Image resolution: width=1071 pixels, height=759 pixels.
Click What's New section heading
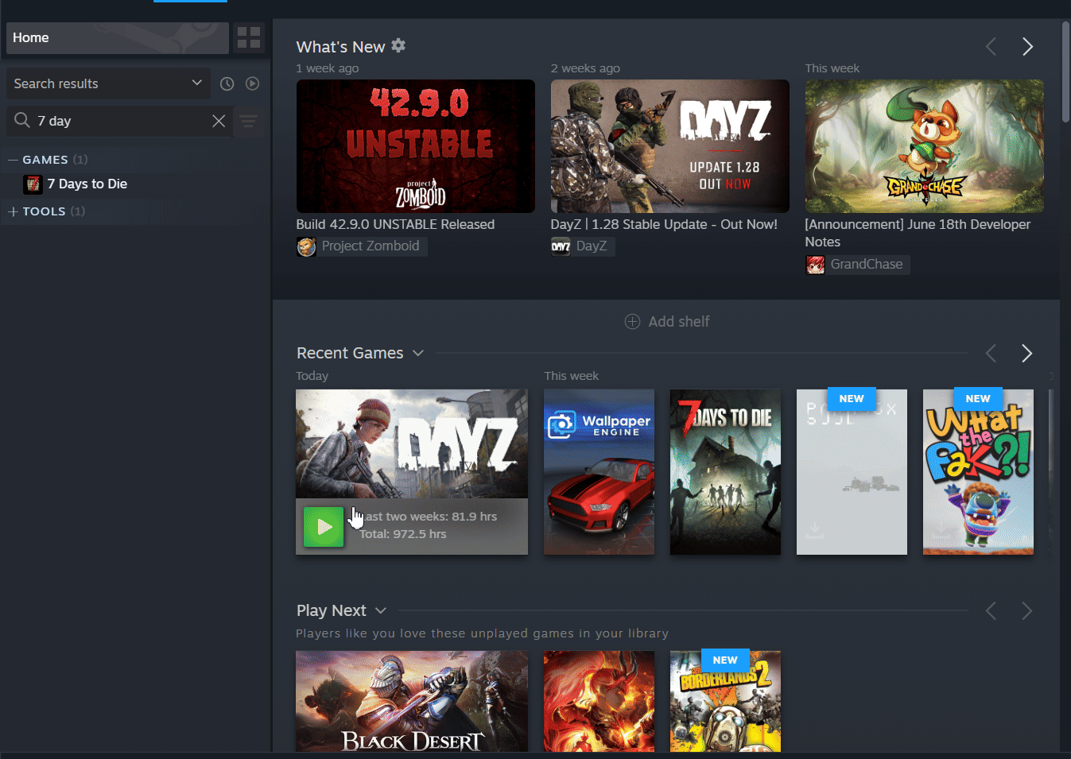pyautogui.click(x=340, y=47)
